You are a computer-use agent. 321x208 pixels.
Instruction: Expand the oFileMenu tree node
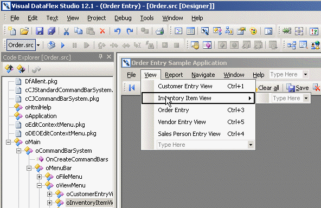point(39,177)
